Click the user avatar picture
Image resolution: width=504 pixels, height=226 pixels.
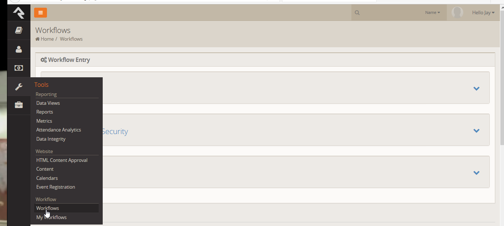(457, 12)
